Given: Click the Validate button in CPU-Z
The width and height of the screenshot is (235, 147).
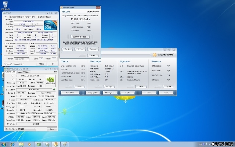Looking at the screenshot, I should 41,64.
